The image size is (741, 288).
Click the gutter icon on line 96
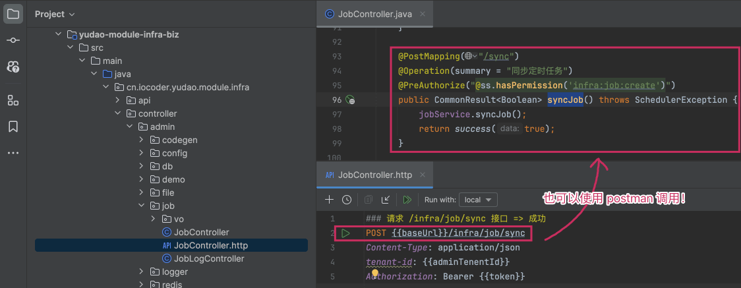350,100
